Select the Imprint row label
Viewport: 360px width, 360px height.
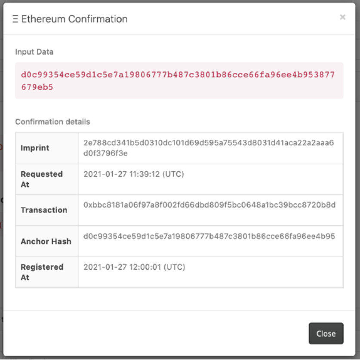coord(35,148)
